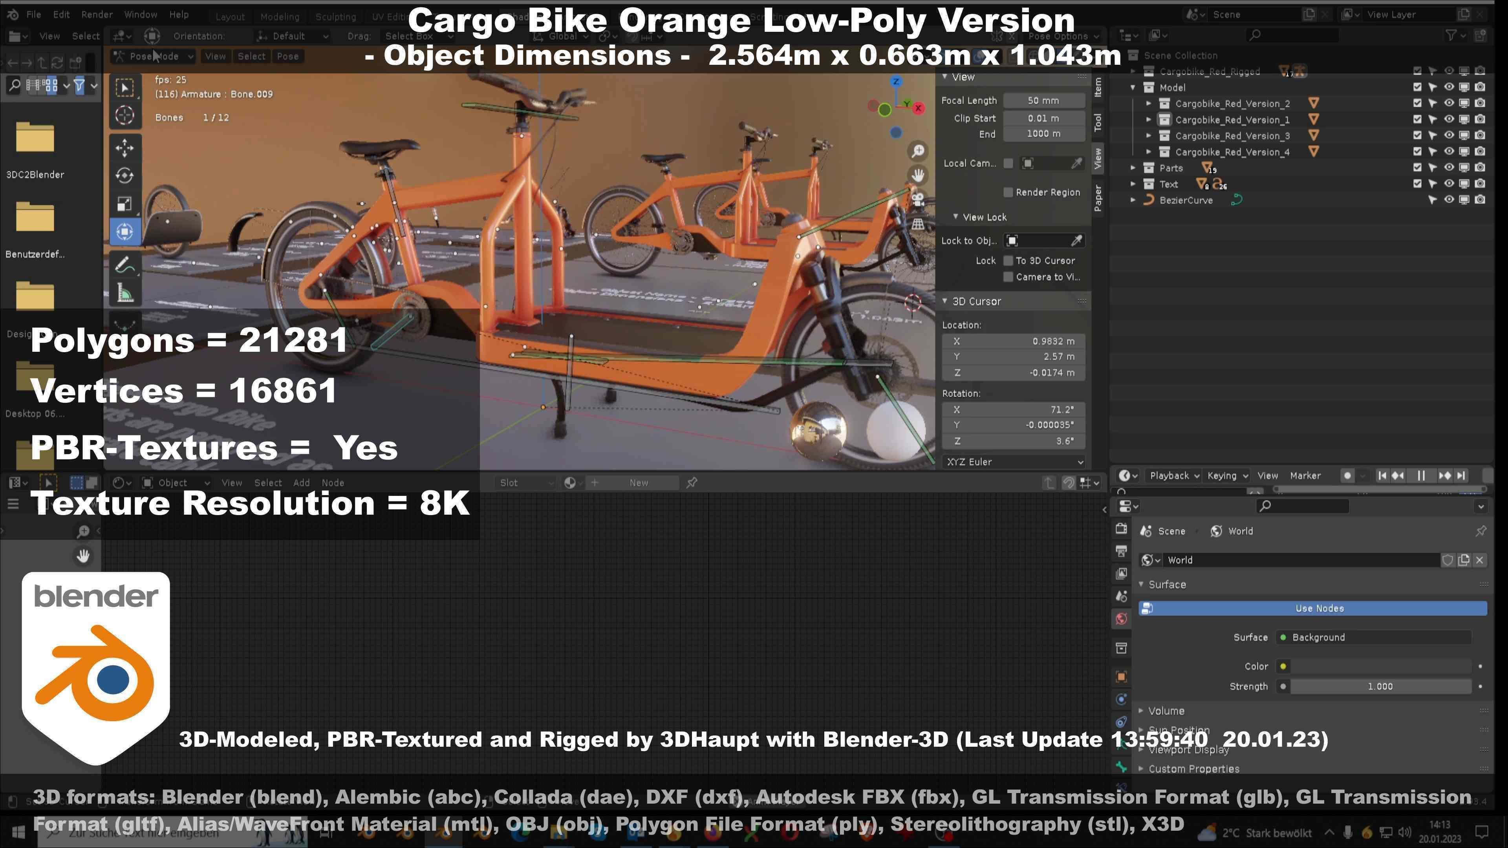Switch perspective/orthographic grid icon
The height and width of the screenshot is (848, 1508).
(x=917, y=223)
